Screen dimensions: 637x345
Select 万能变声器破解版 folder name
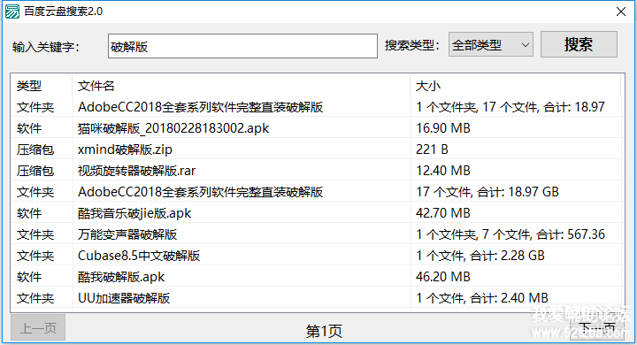(127, 234)
